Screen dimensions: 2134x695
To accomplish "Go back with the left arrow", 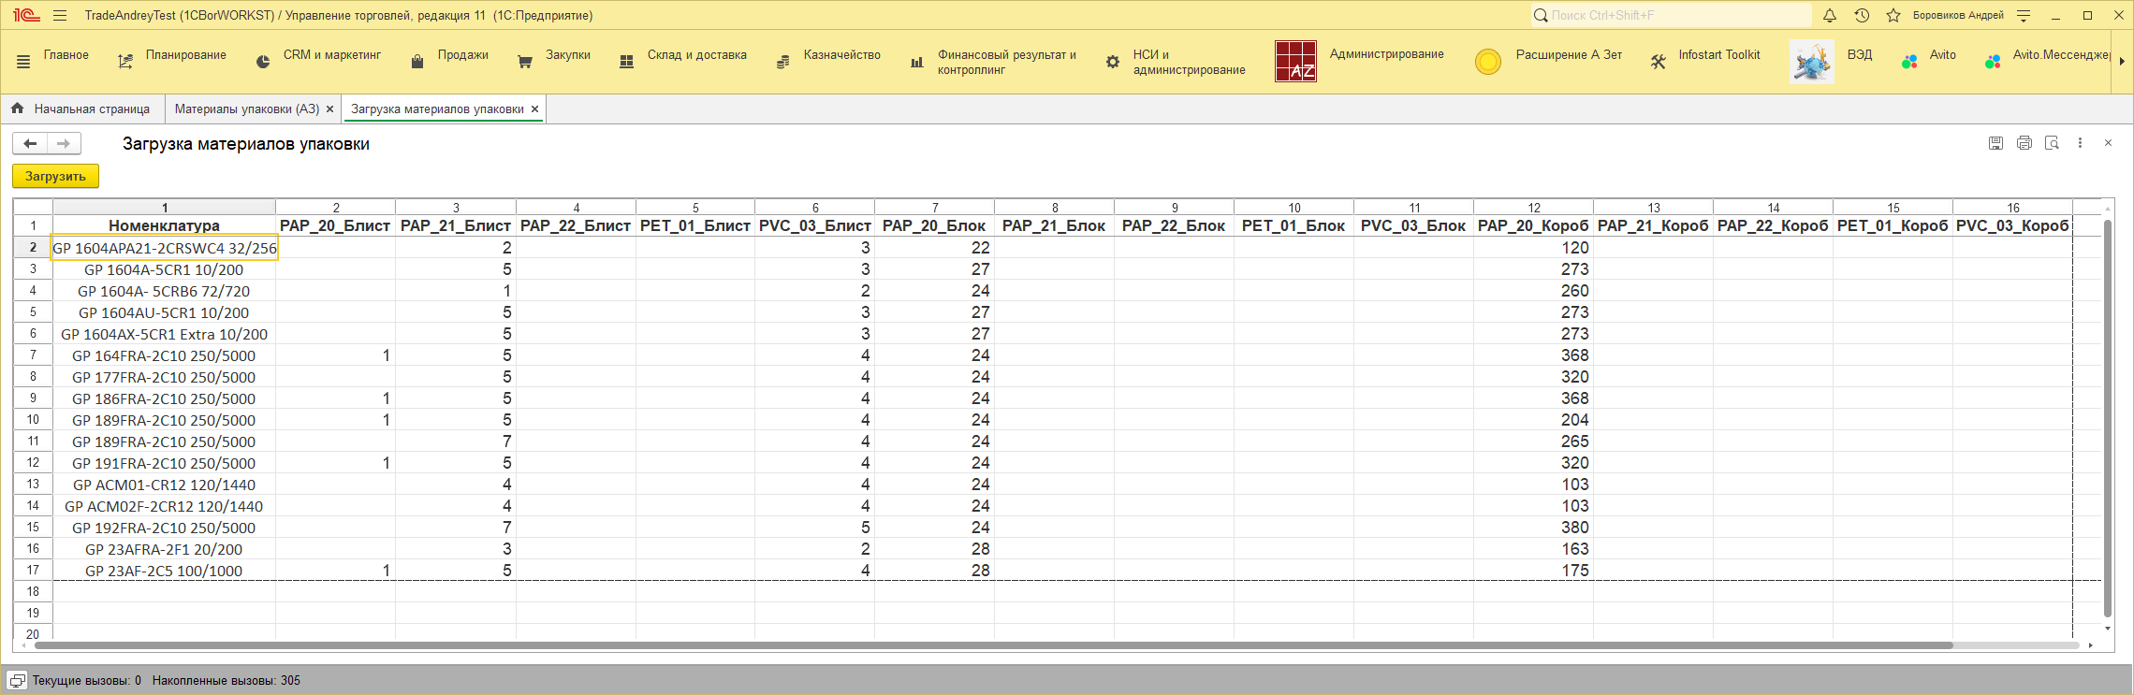I will 30,143.
